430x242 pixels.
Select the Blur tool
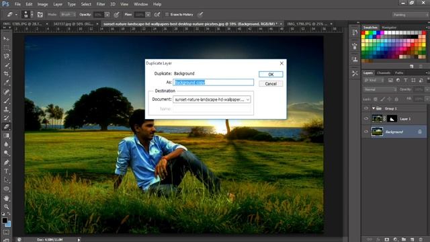point(6,144)
